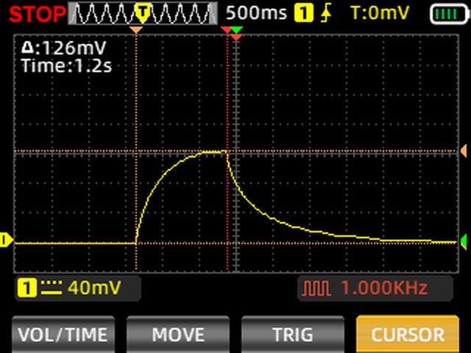Click the green trigger position triangle at top
Image resolution: width=471 pixels, height=353 pixels.
[x=235, y=29]
